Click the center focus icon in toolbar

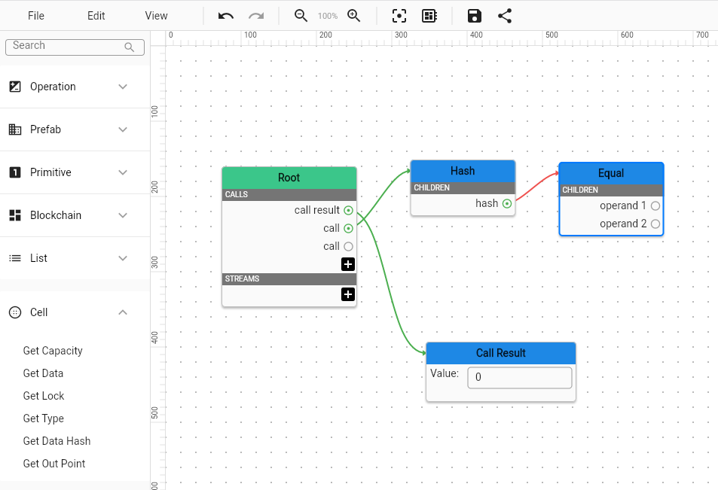(x=399, y=16)
